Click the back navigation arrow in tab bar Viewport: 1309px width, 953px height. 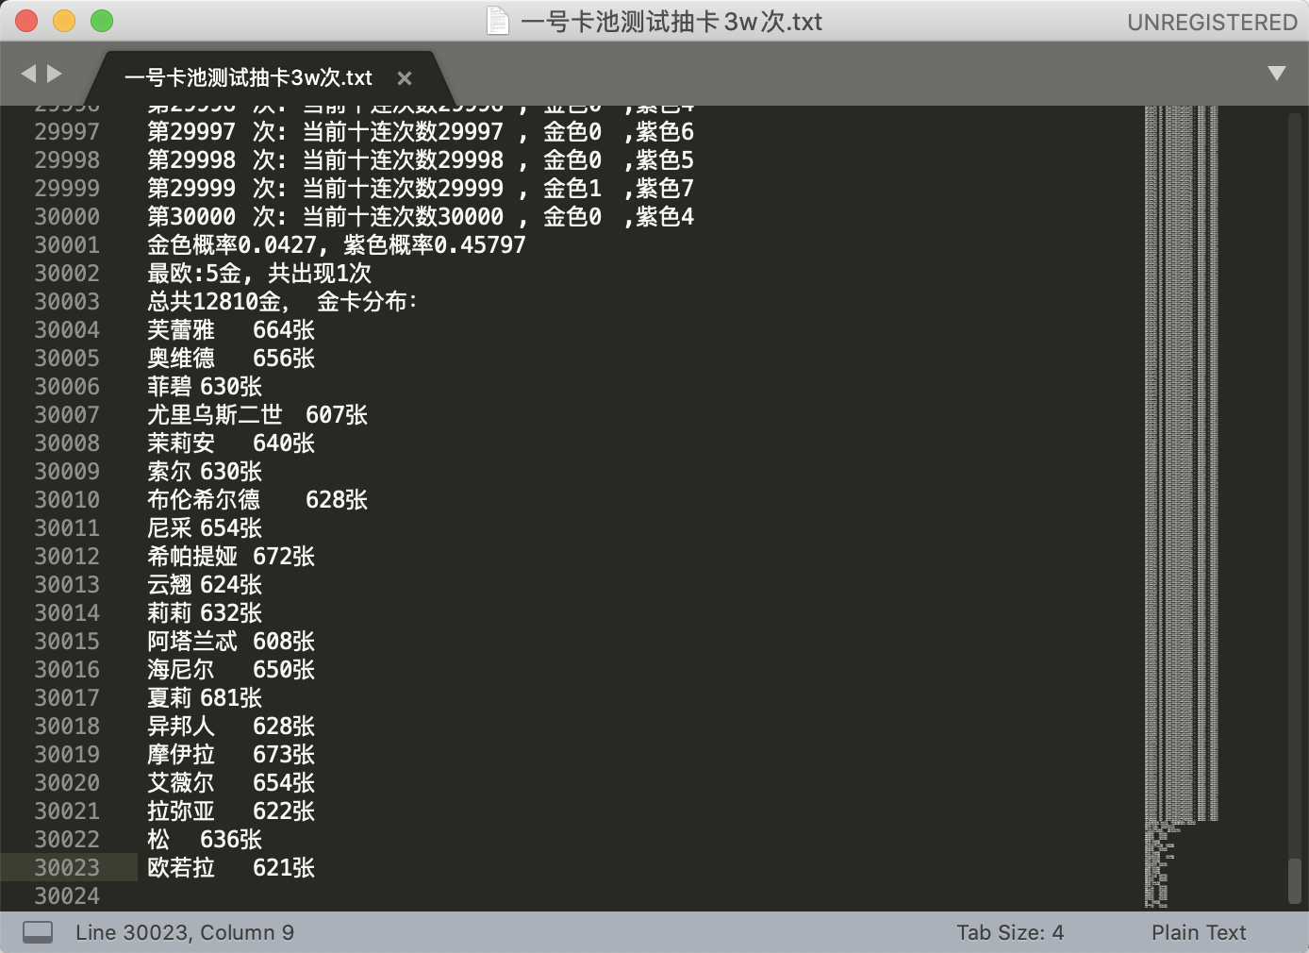click(28, 74)
